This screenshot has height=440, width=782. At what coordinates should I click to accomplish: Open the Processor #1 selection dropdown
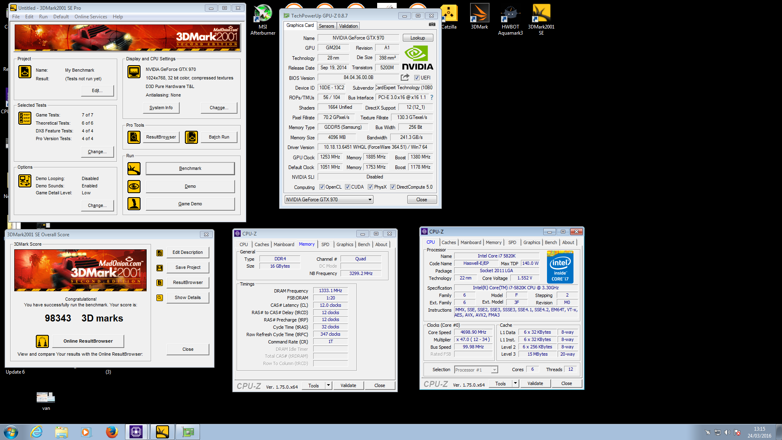(x=476, y=370)
